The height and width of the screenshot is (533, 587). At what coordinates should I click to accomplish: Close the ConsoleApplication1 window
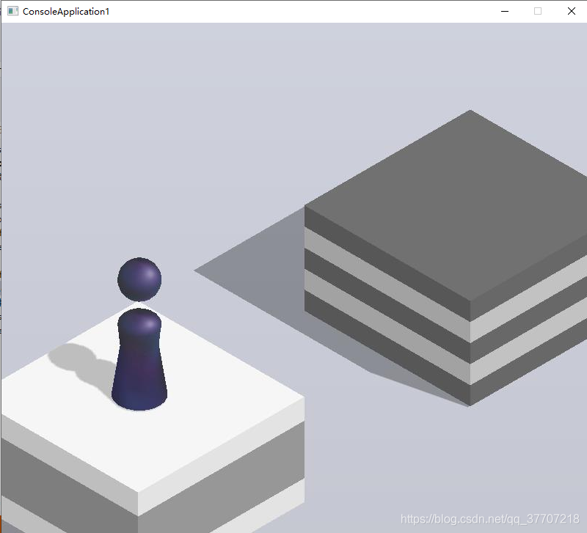[x=571, y=11]
